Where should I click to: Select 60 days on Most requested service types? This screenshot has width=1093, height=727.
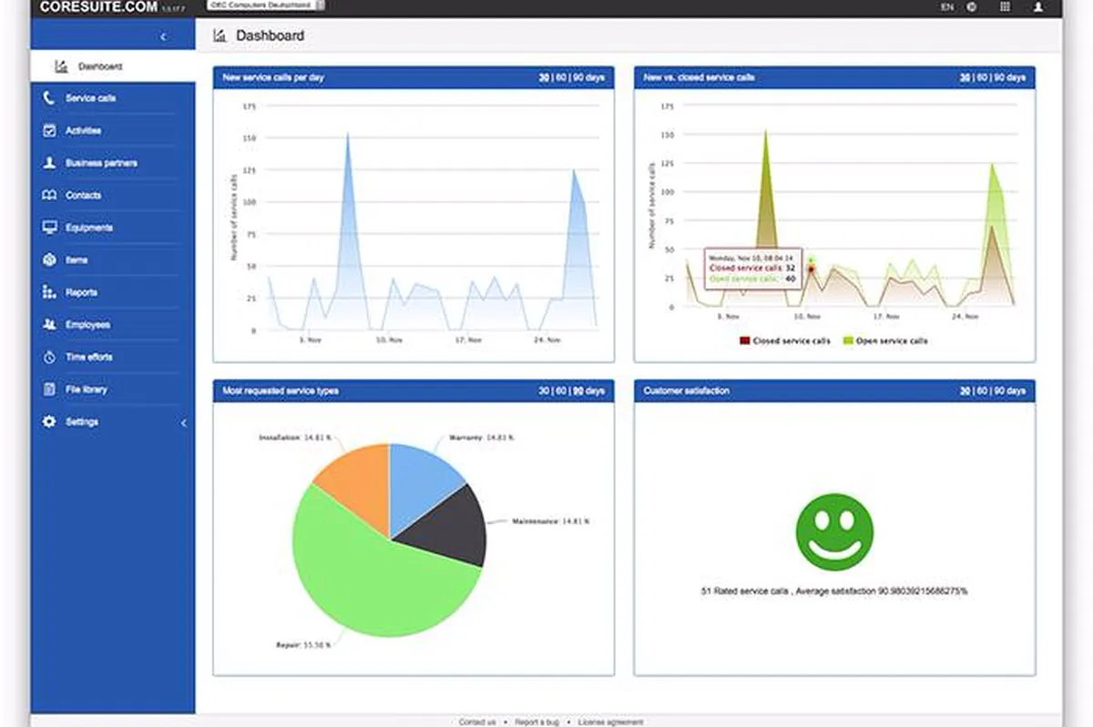561,391
